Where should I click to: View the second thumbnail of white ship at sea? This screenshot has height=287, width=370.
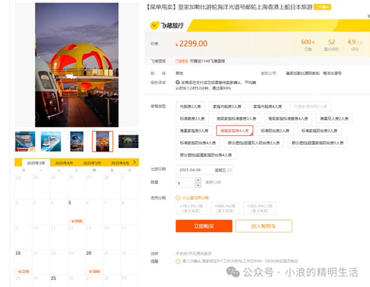point(51,141)
